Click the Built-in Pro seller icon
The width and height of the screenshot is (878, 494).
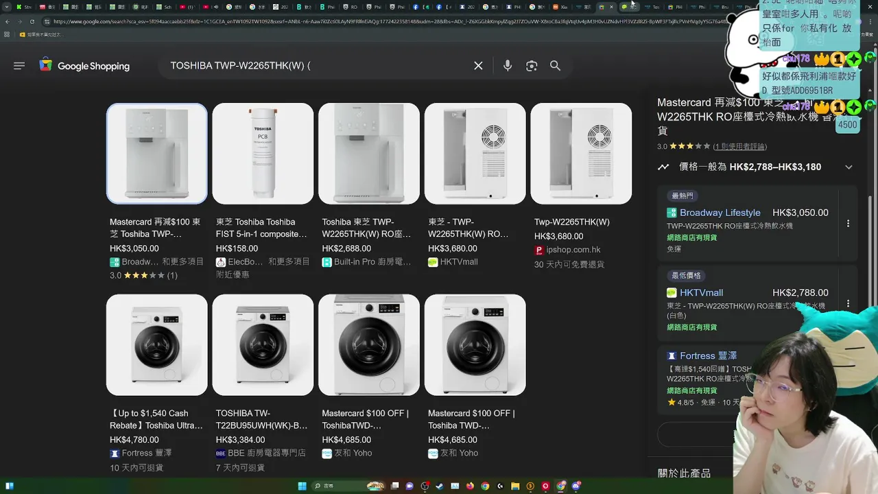click(x=327, y=262)
